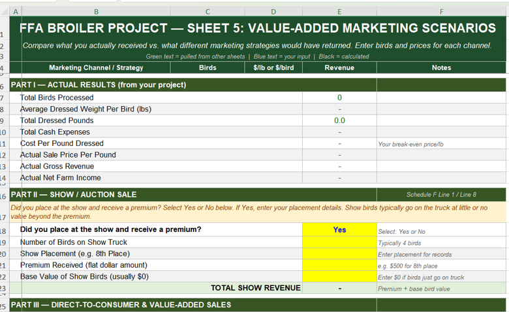Screen dimensions: 509x312
Task: Click 'Premium Received (flat dollar amount)' label
Action: pos(84,265)
